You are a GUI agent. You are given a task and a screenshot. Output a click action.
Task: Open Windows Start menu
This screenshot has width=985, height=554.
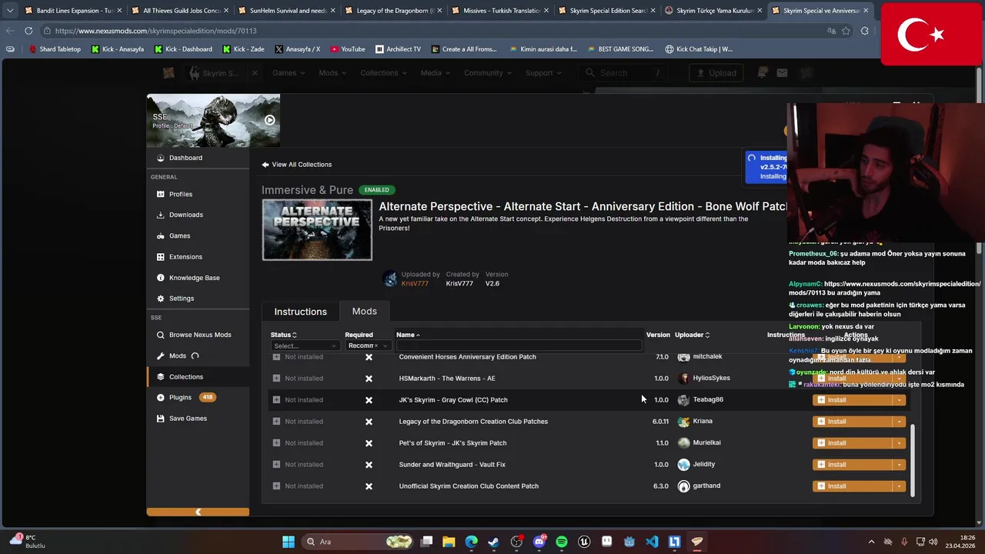289,542
